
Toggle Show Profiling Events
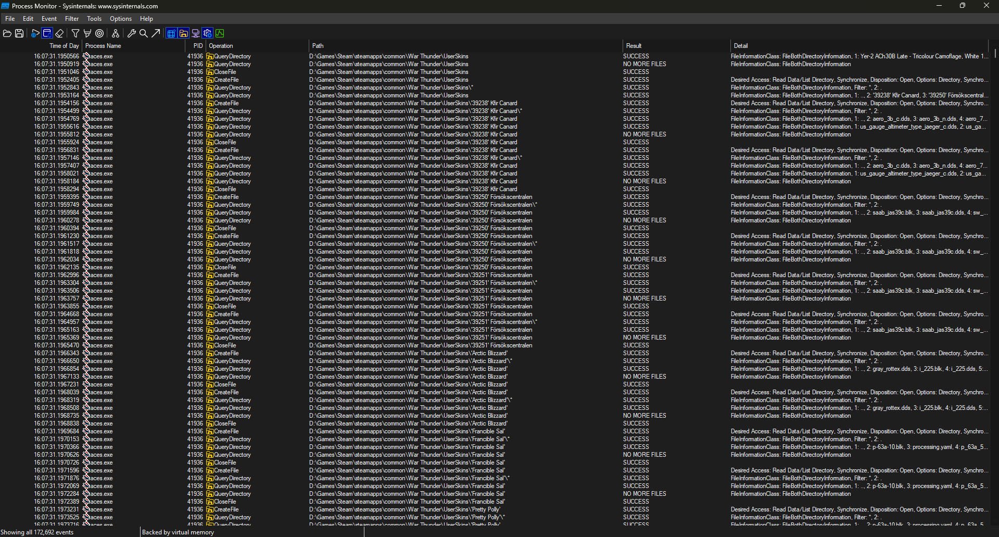point(220,33)
